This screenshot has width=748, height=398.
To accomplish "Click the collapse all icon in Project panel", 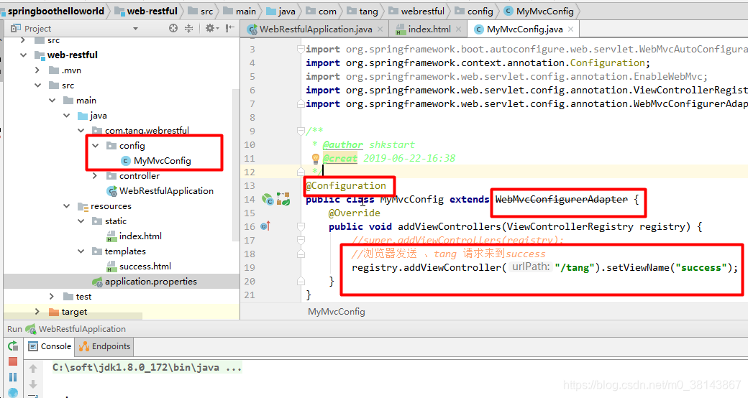I will tap(189, 29).
